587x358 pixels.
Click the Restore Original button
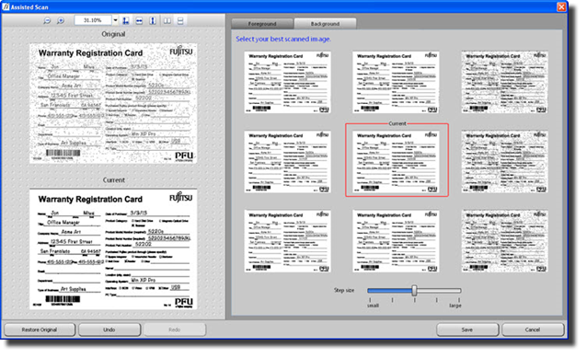tap(40, 329)
